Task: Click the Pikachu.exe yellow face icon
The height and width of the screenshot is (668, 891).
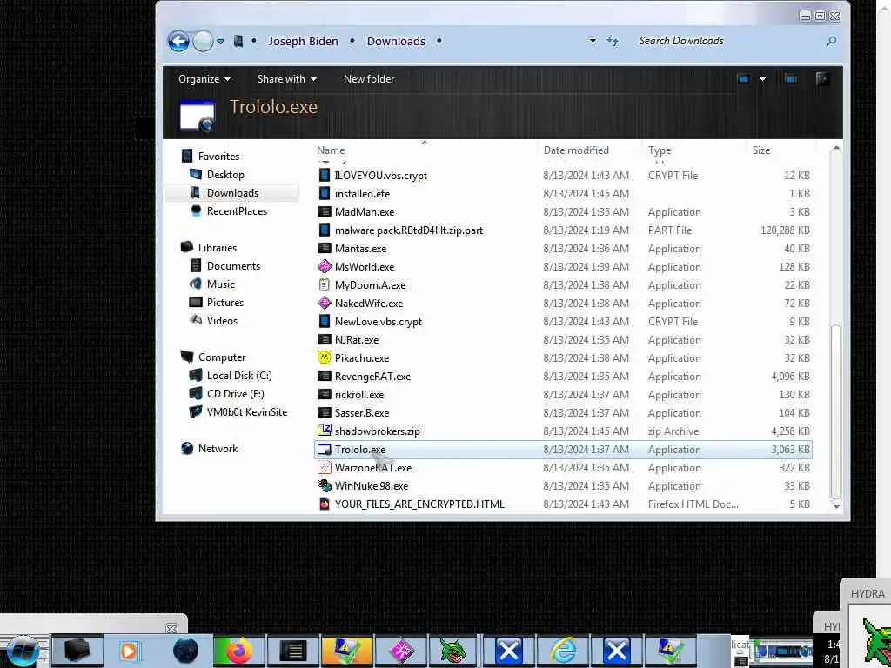Action: [x=324, y=357]
